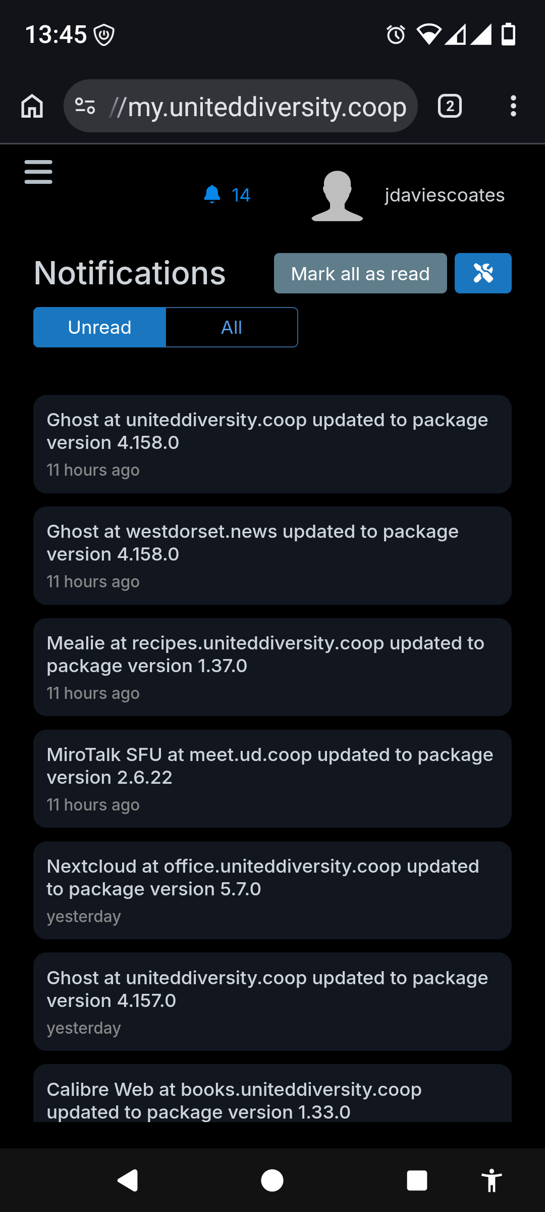Open the browser three-dot overflow menu
The height and width of the screenshot is (1212, 545).
(x=513, y=107)
